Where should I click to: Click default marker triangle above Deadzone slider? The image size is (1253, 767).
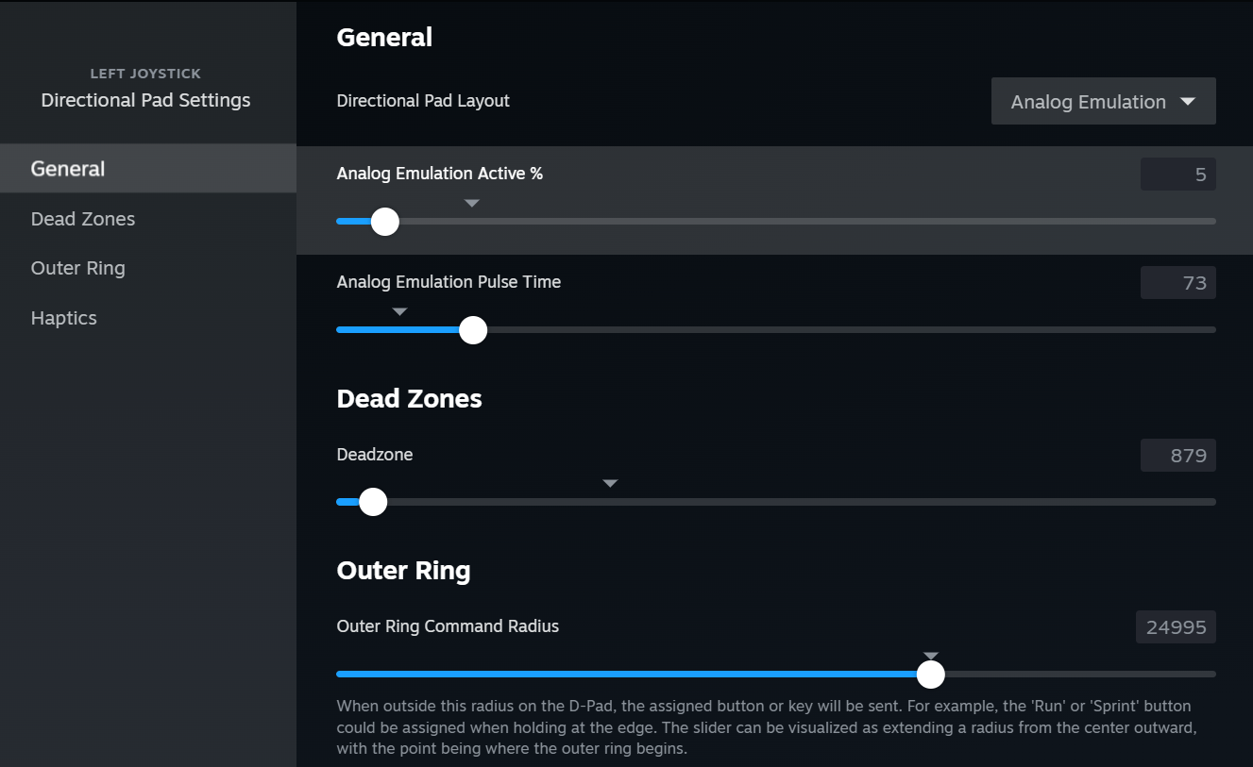(x=610, y=483)
